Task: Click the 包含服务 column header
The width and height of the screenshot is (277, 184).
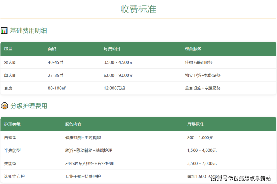Action: coord(193,49)
